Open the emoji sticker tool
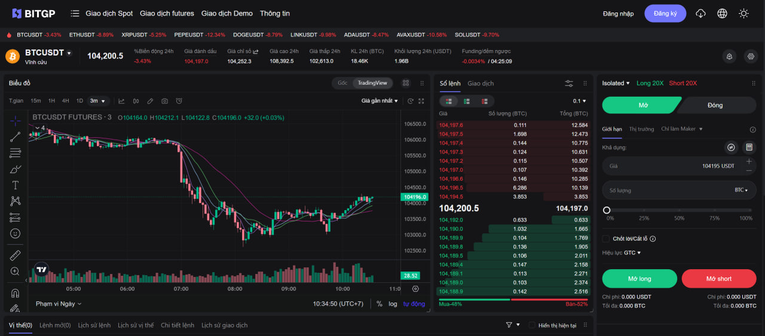765x336 pixels. (16, 233)
